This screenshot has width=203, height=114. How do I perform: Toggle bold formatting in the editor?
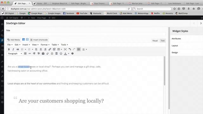click(9, 49)
